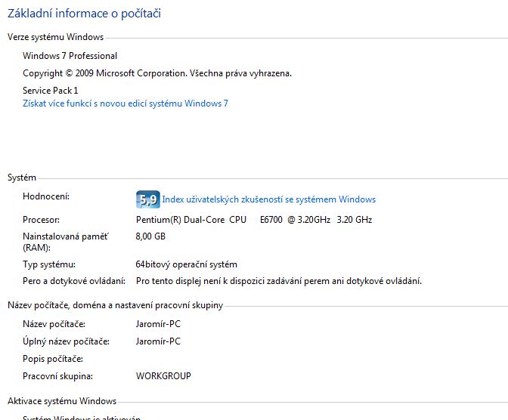Image resolution: width=508 pixels, height=420 pixels.
Task: Click the Pero a dotykové ovládání: label
Action: coord(74,281)
